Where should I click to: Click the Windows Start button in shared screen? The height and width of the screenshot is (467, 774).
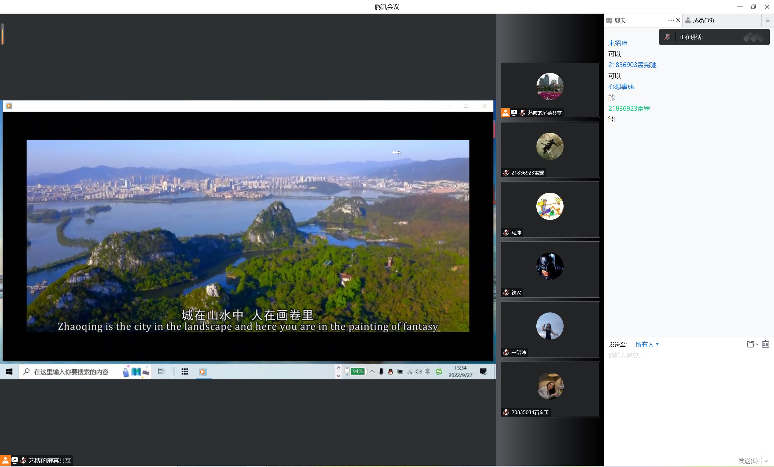click(9, 372)
